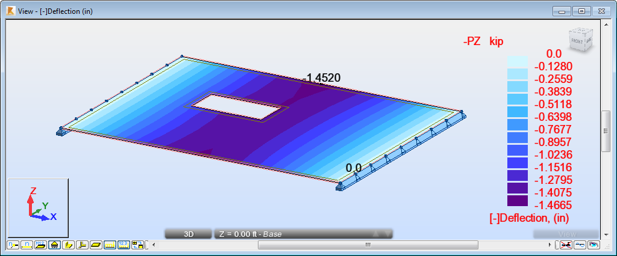Click the ViewCube FRONT face
The width and height of the screenshot is (617, 256).
pos(578,42)
